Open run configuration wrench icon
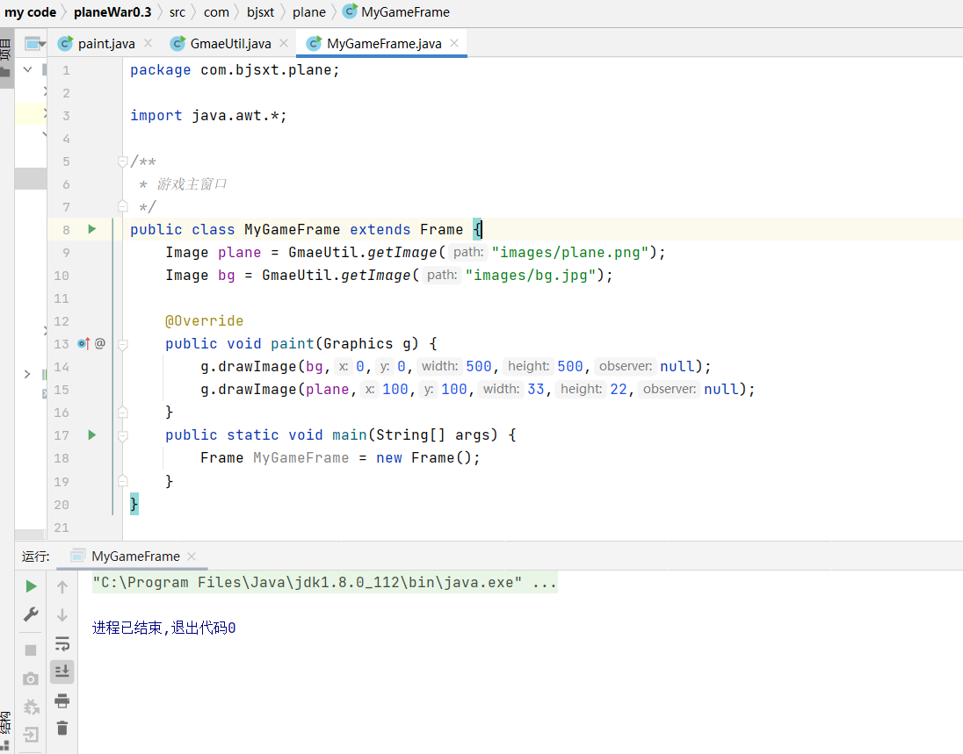This screenshot has height=754, width=963. coord(31,614)
